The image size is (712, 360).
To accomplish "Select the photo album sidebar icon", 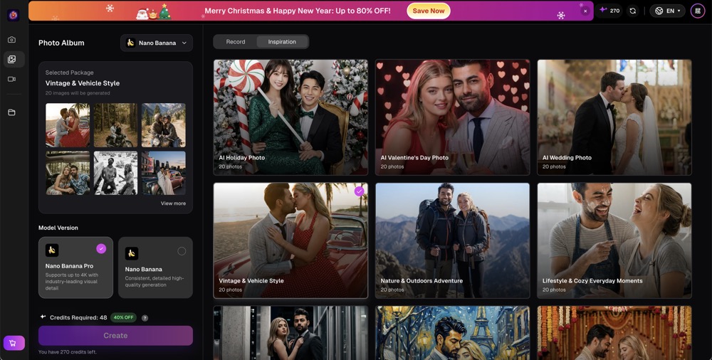I will (x=14, y=60).
